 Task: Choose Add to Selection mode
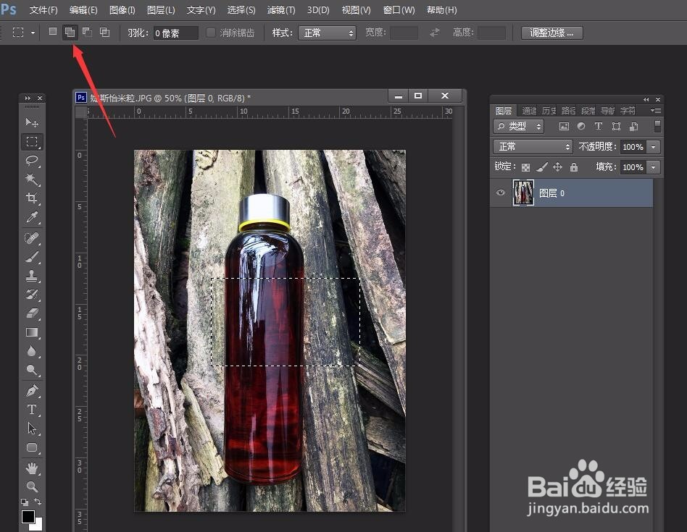(x=70, y=32)
